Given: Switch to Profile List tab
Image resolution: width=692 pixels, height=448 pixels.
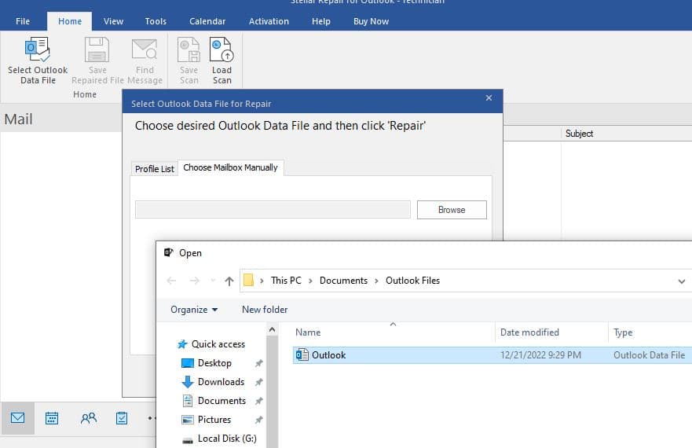Looking at the screenshot, I should [155, 169].
